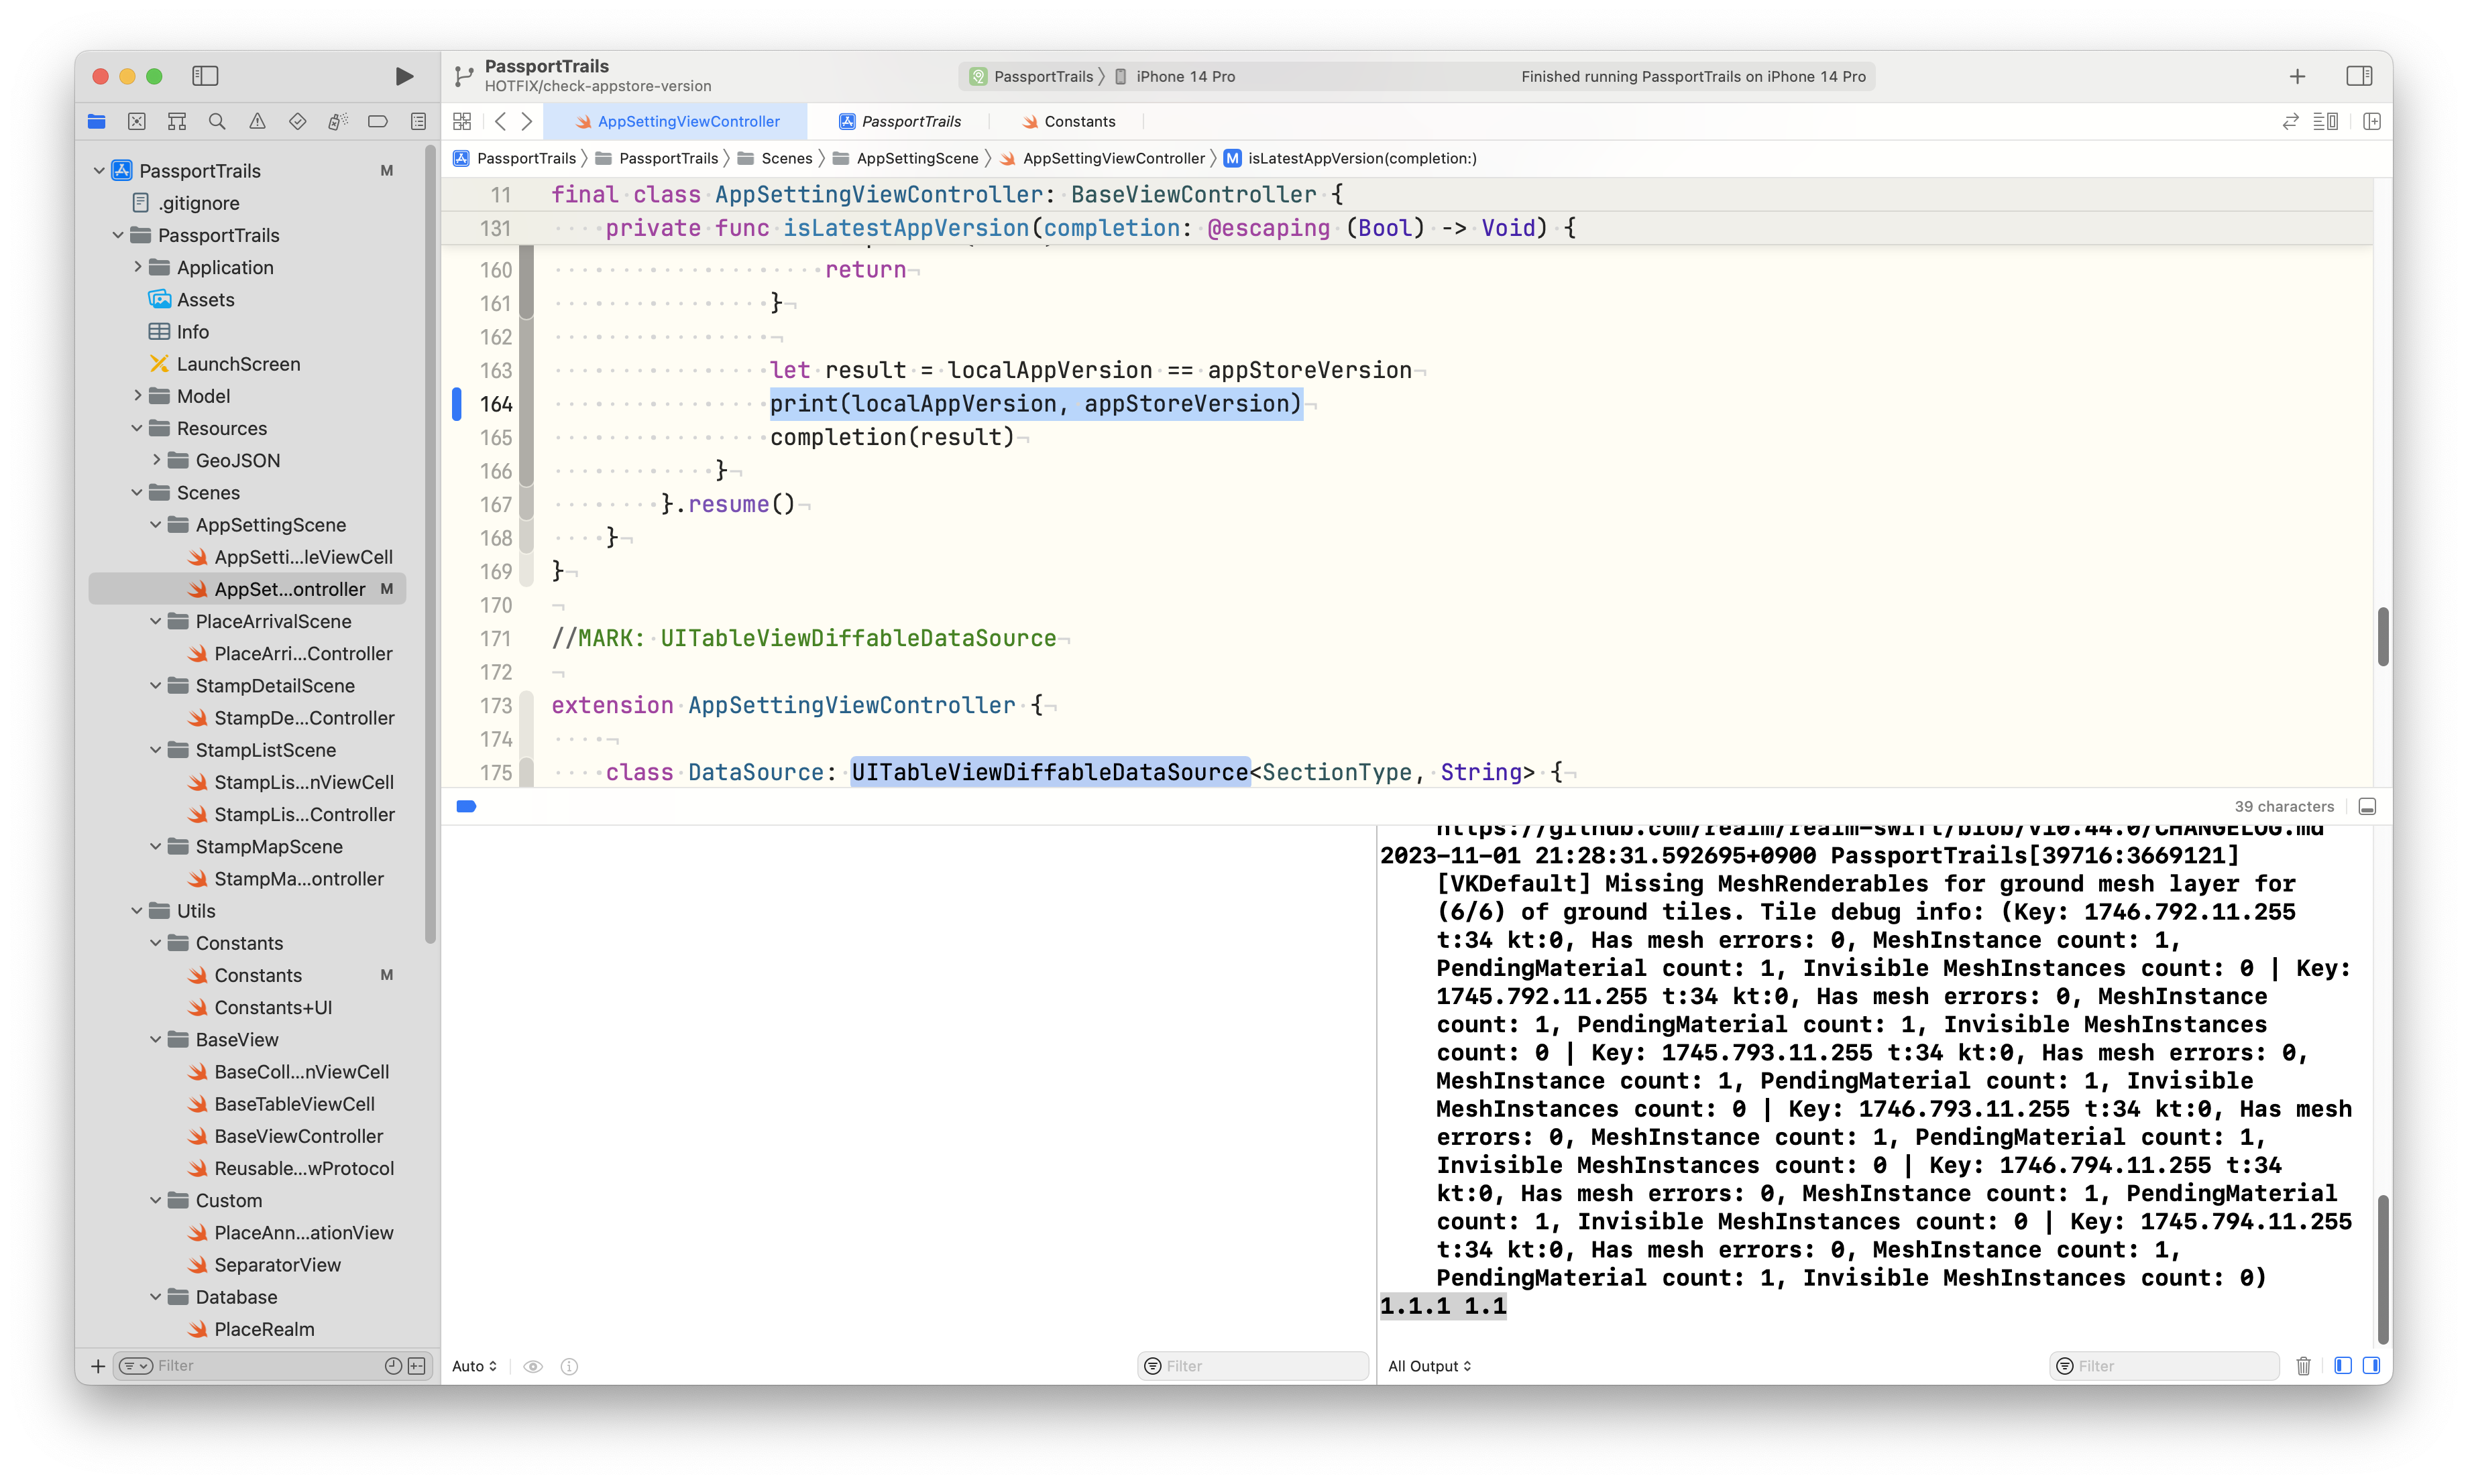
Task: Collapse the Database folder
Action: [156, 1297]
